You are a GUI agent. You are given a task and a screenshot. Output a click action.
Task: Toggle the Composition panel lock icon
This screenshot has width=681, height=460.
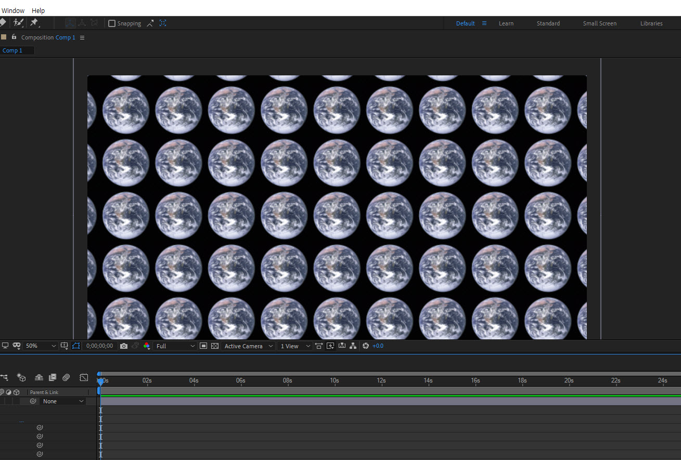(x=14, y=37)
